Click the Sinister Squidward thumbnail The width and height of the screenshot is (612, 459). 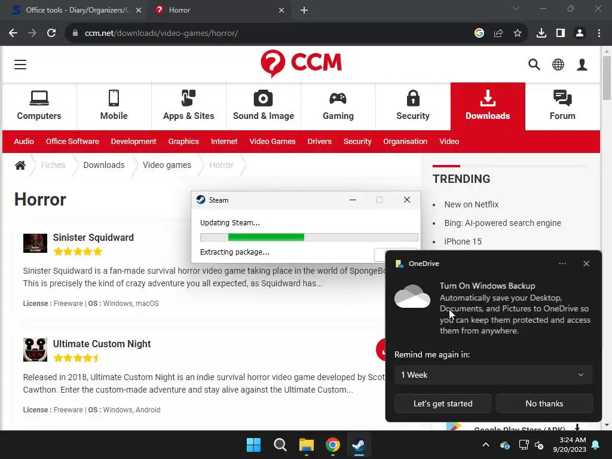(35, 243)
